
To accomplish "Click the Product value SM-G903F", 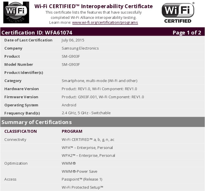I will (x=71, y=56).
